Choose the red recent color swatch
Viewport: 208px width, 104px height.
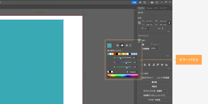point(115,54)
